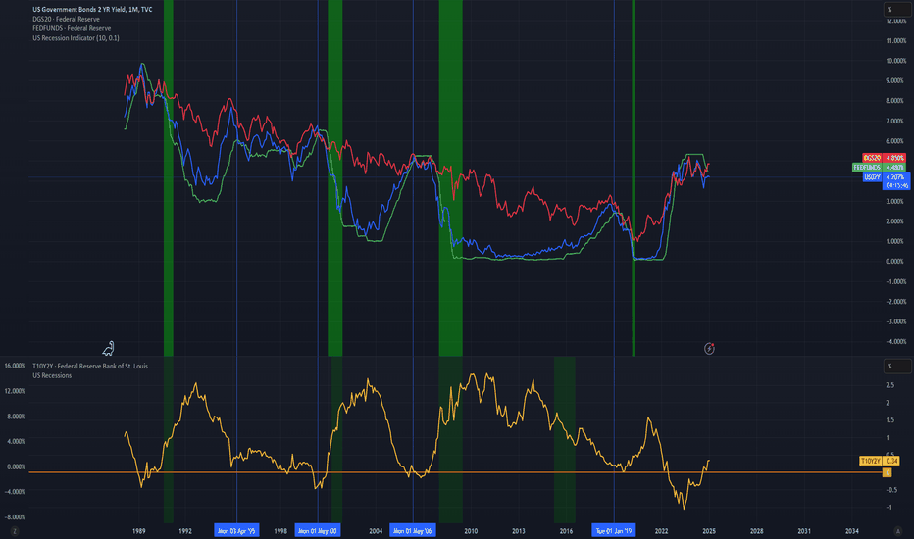Click the 10.000% tick on the main price scale
Image resolution: width=914 pixels, height=539 pixels.
(x=896, y=61)
